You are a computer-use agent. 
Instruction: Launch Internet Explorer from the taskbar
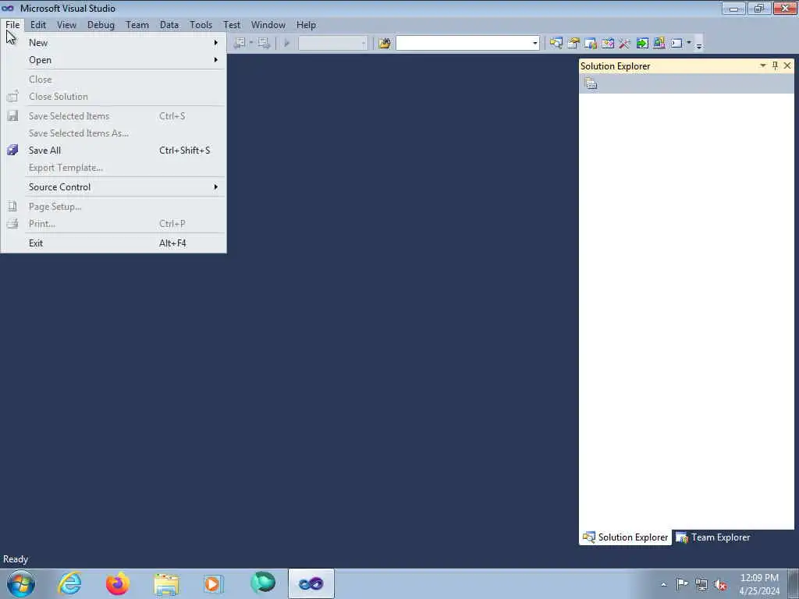click(x=69, y=583)
